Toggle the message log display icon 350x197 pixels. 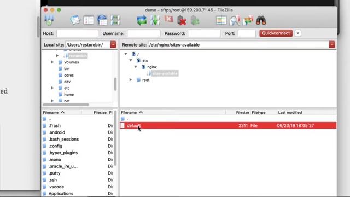coord(75,20)
